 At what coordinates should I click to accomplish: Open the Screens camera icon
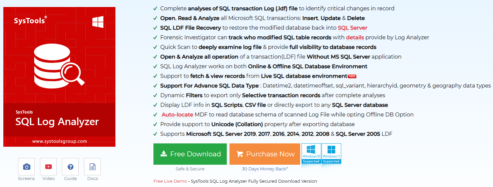tap(26, 167)
